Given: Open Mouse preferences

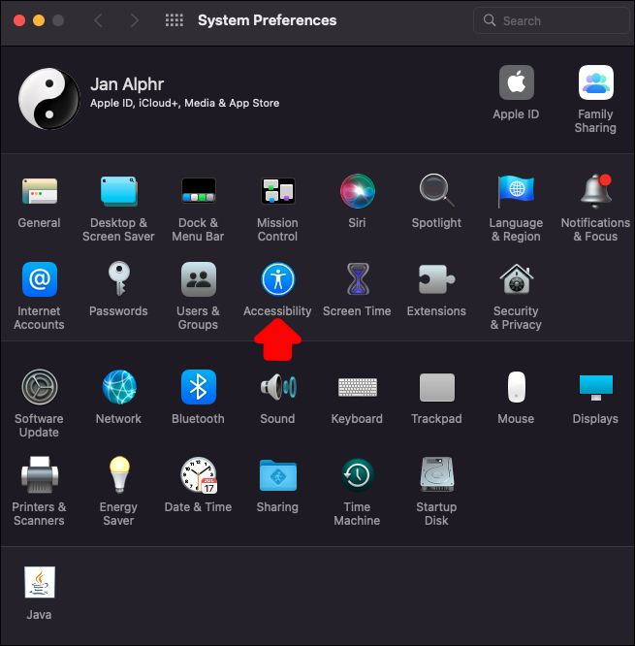Looking at the screenshot, I should (517, 387).
